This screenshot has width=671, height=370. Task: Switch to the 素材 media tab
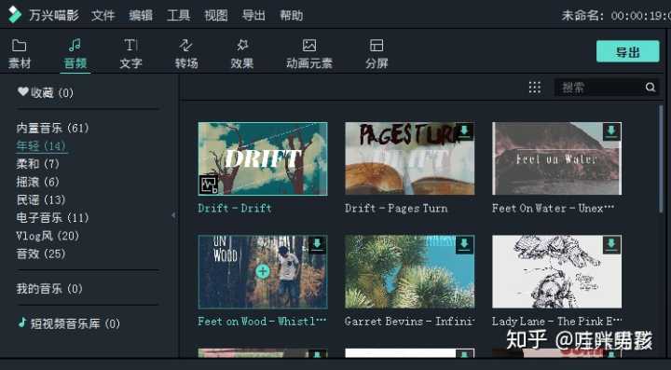pos(20,54)
